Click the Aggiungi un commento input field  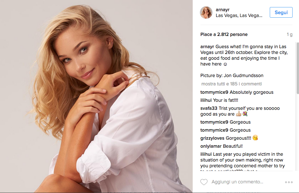pyautogui.click(x=246, y=182)
